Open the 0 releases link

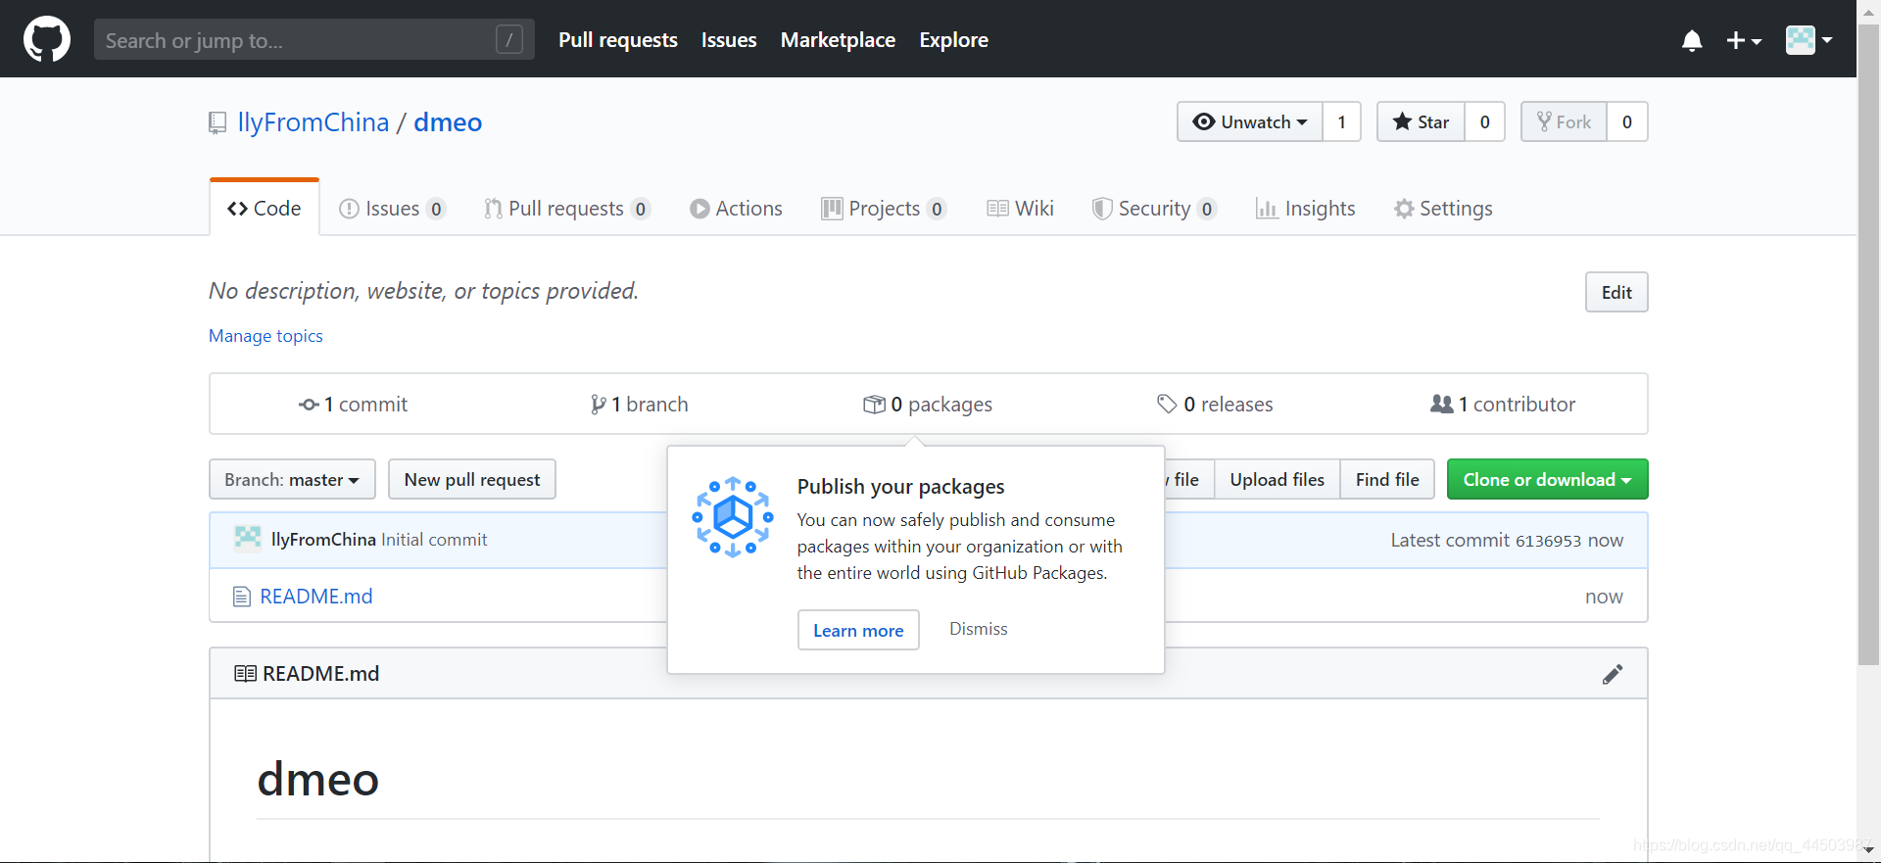(1215, 405)
